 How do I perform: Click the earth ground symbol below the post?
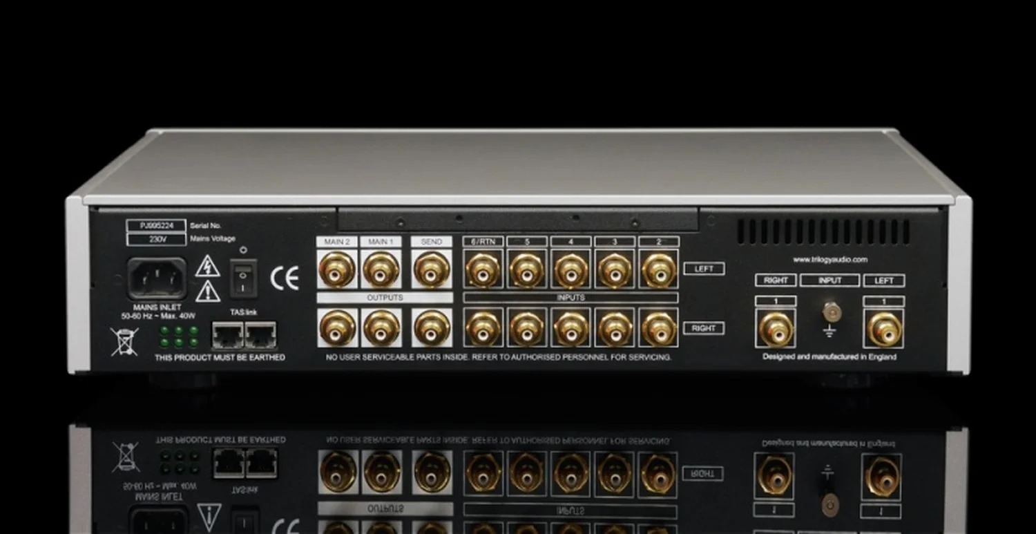831,332
